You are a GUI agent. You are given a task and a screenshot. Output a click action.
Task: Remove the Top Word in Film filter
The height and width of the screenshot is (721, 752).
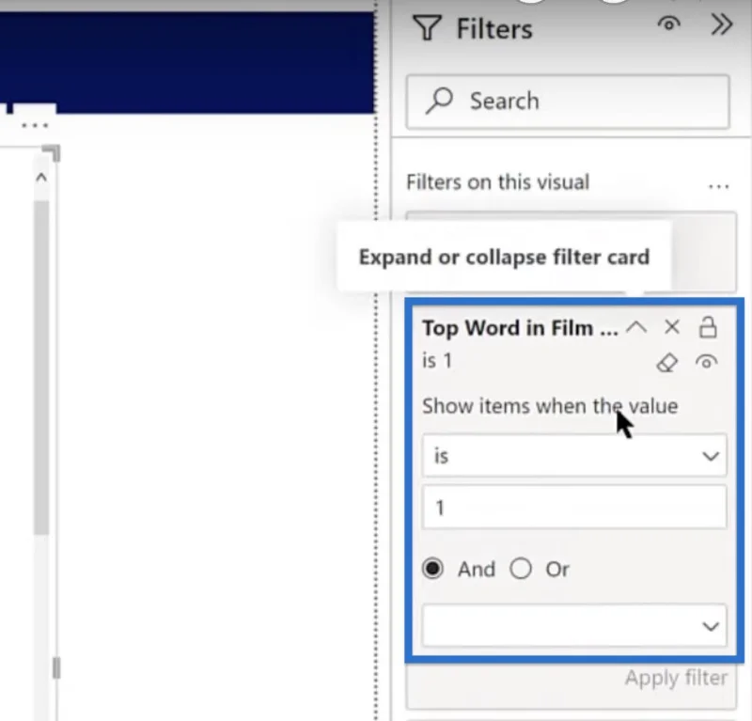coord(672,327)
